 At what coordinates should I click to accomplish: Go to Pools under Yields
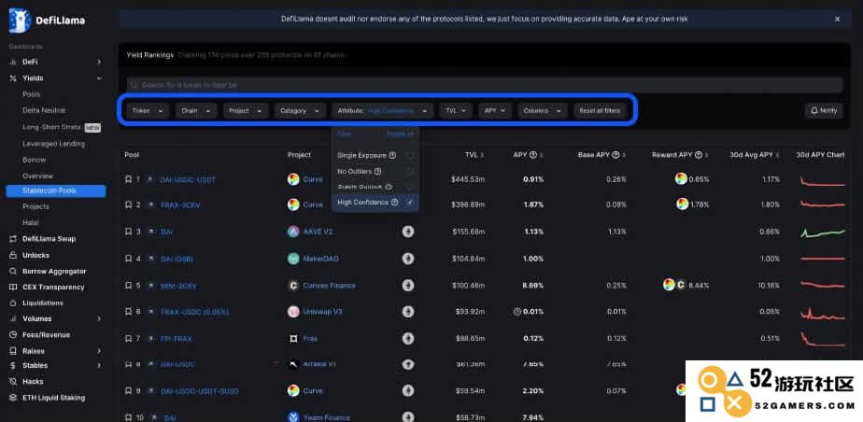tap(32, 94)
